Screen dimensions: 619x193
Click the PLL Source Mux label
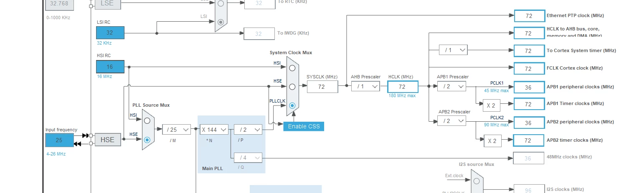[151, 105]
